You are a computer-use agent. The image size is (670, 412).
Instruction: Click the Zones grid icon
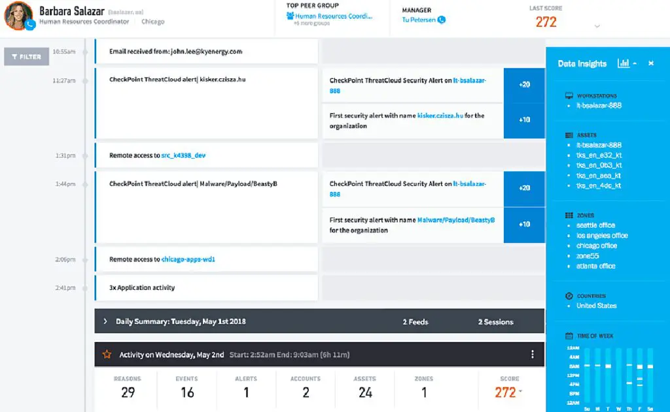coord(569,215)
